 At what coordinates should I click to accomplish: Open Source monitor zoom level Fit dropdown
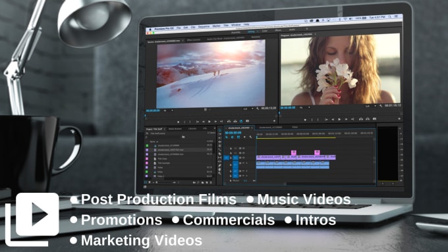point(168,111)
